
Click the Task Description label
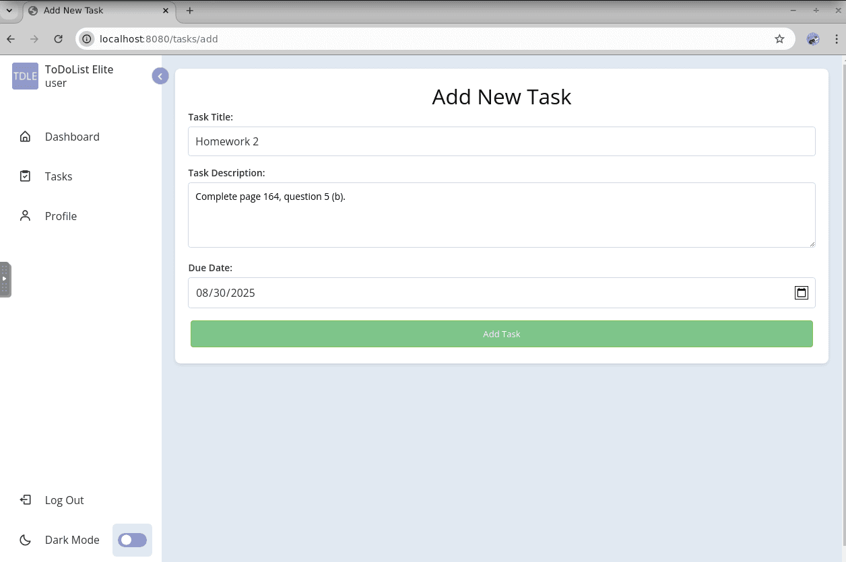click(227, 173)
